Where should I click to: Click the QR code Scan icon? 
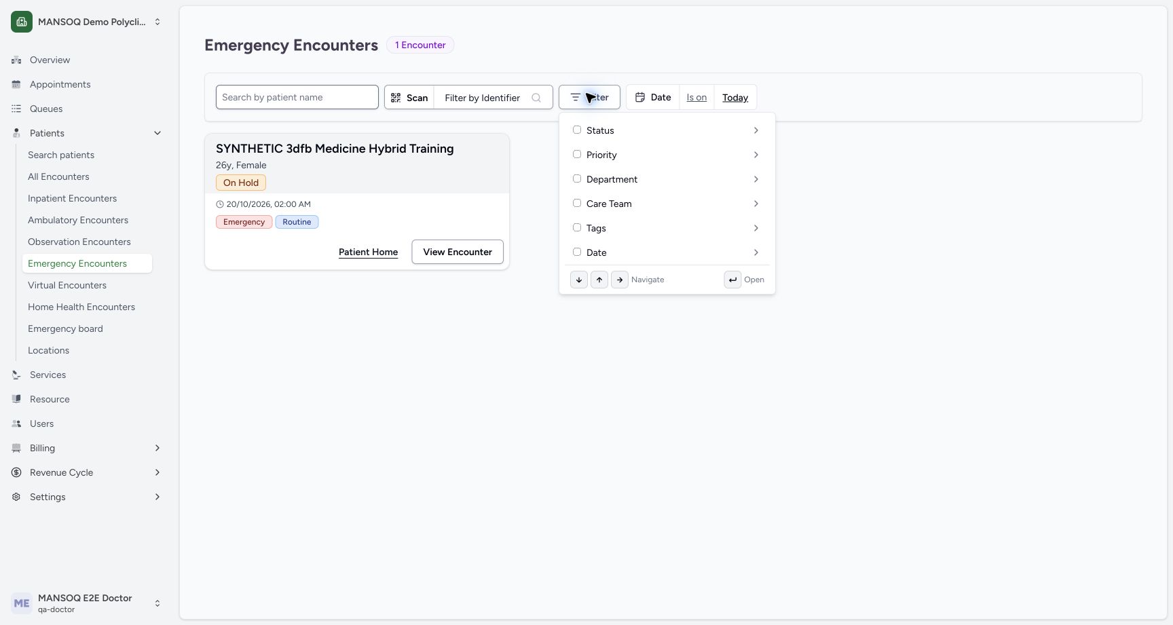396,98
